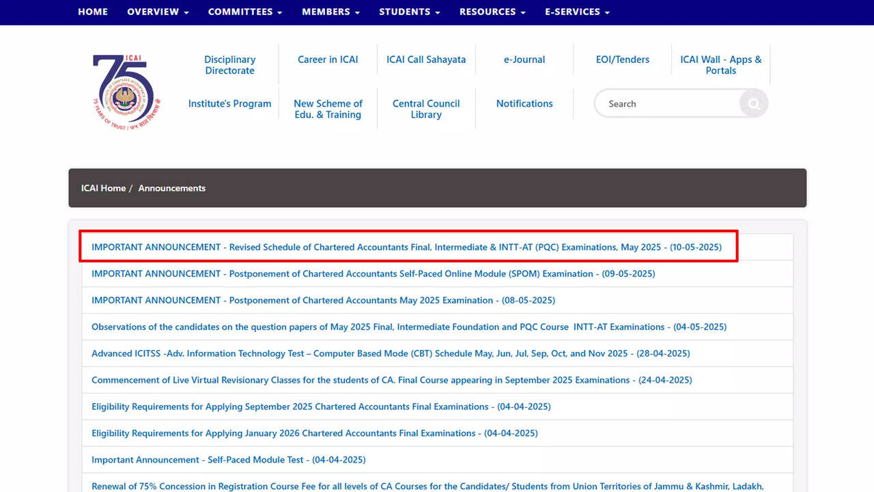The width and height of the screenshot is (874, 492).
Task: Go to Home in top navigation
Action: [x=93, y=12]
